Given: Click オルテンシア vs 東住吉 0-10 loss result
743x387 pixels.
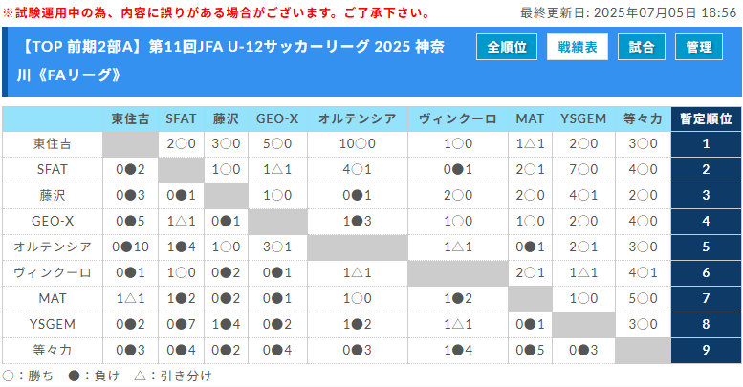Looking at the screenshot, I should tap(129, 247).
